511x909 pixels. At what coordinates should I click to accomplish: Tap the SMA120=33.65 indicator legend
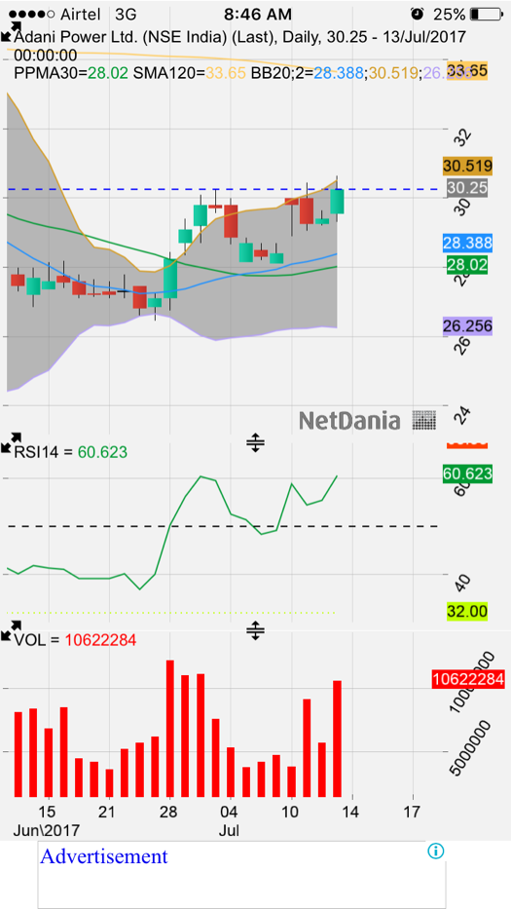coord(190,73)
